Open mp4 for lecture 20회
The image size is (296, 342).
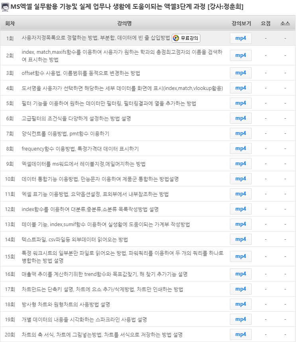[241, 334]
